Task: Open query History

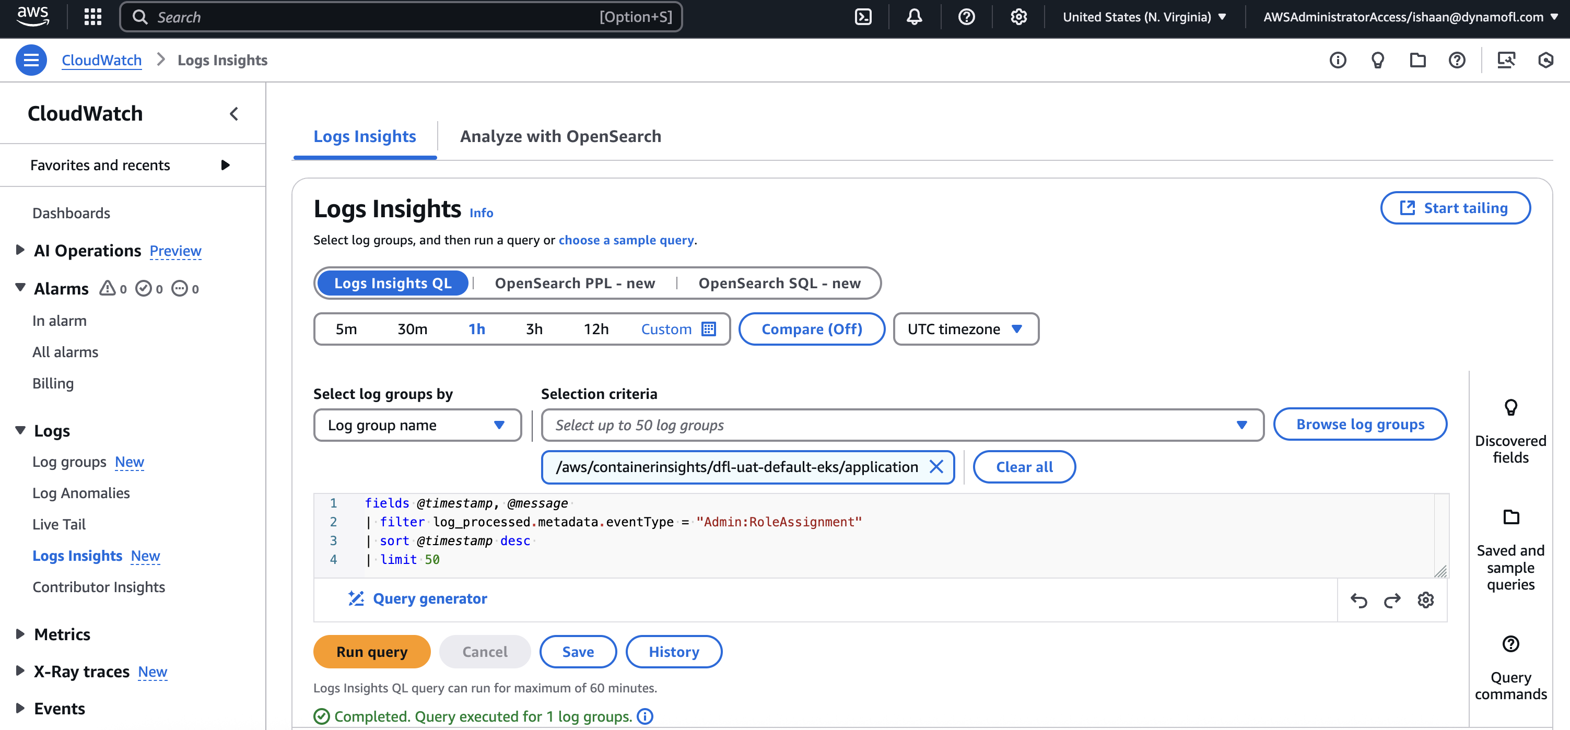Action: point(673,652)
